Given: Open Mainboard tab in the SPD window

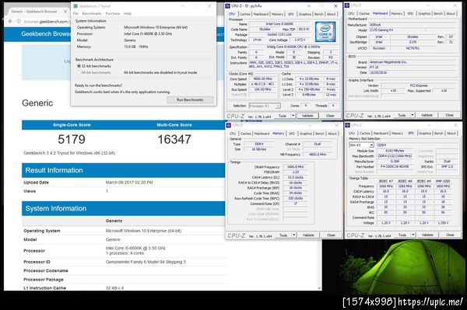Looking at the screenshot, I should point(381,133).
